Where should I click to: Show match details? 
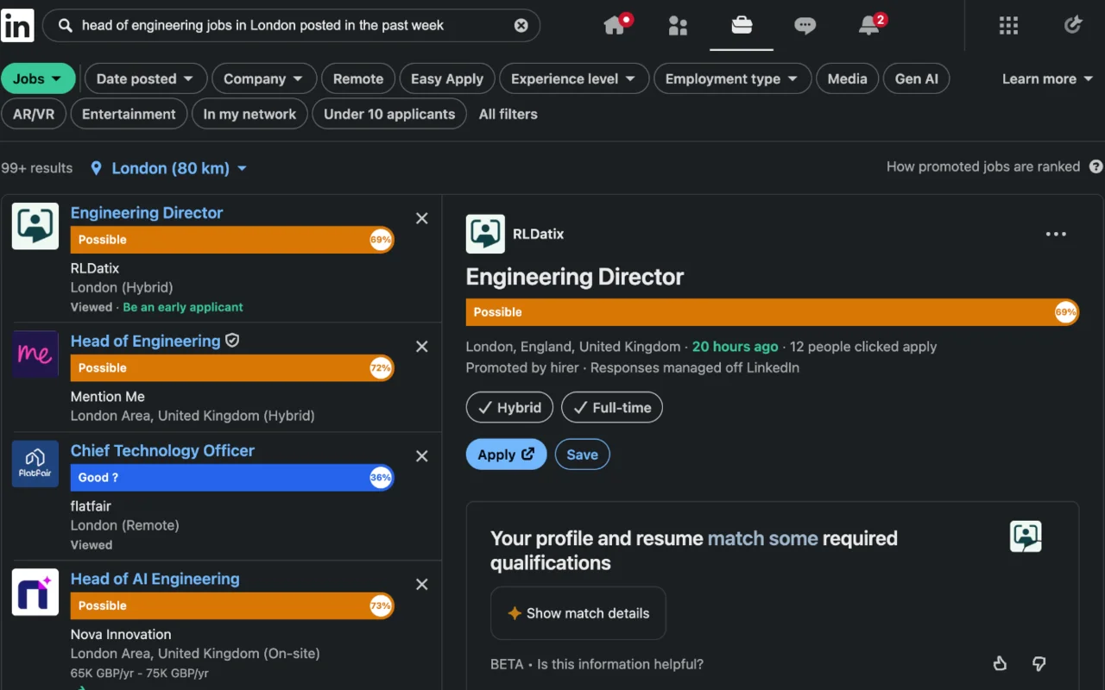pyautogui.click(x=578, y=613)
